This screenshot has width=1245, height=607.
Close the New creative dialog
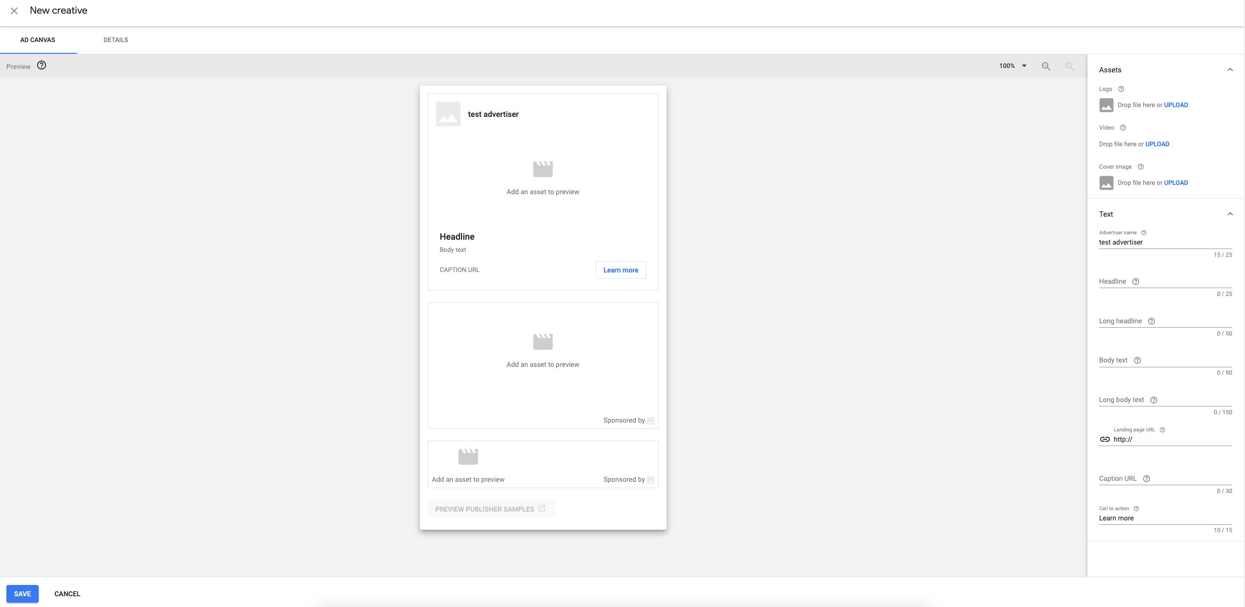14,11
